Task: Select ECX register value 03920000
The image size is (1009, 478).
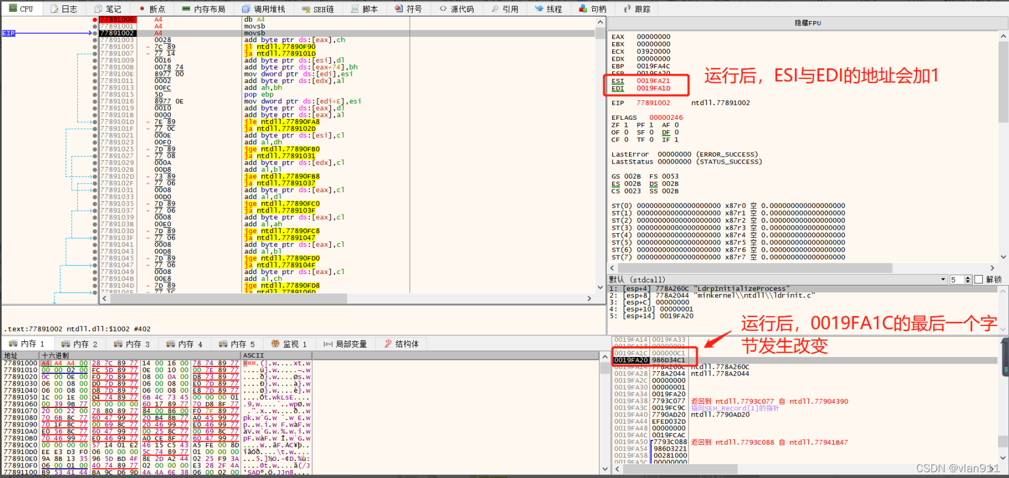Action: click(654, 51)
